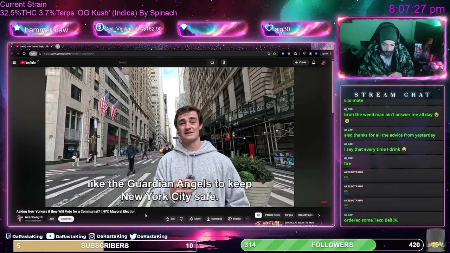Click the Followers goal progress bar
The width and height of the screenshot is (450, 253).
tap(332, 245)
